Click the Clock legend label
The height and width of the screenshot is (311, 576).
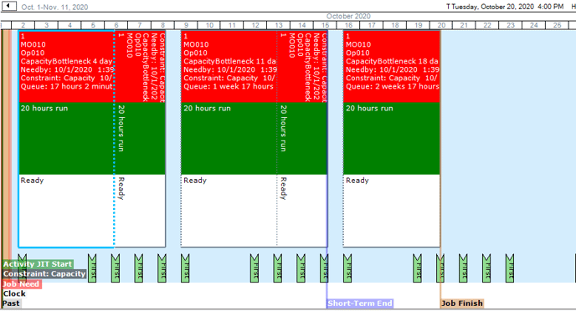pos(14,293)
